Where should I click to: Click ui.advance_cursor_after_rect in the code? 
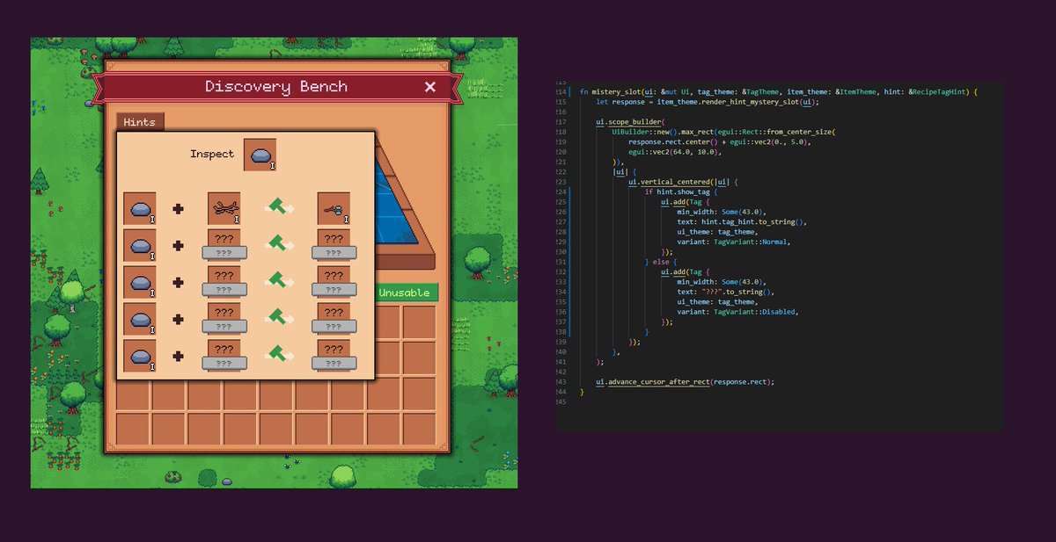click(652, 382)
